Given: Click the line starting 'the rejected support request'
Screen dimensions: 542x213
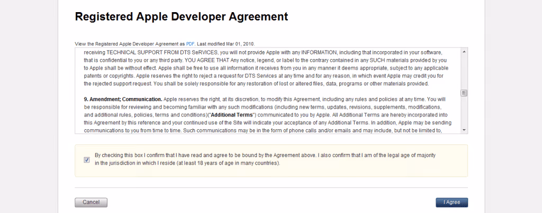Looking at the screenshot, I should (x=256, y=84).
